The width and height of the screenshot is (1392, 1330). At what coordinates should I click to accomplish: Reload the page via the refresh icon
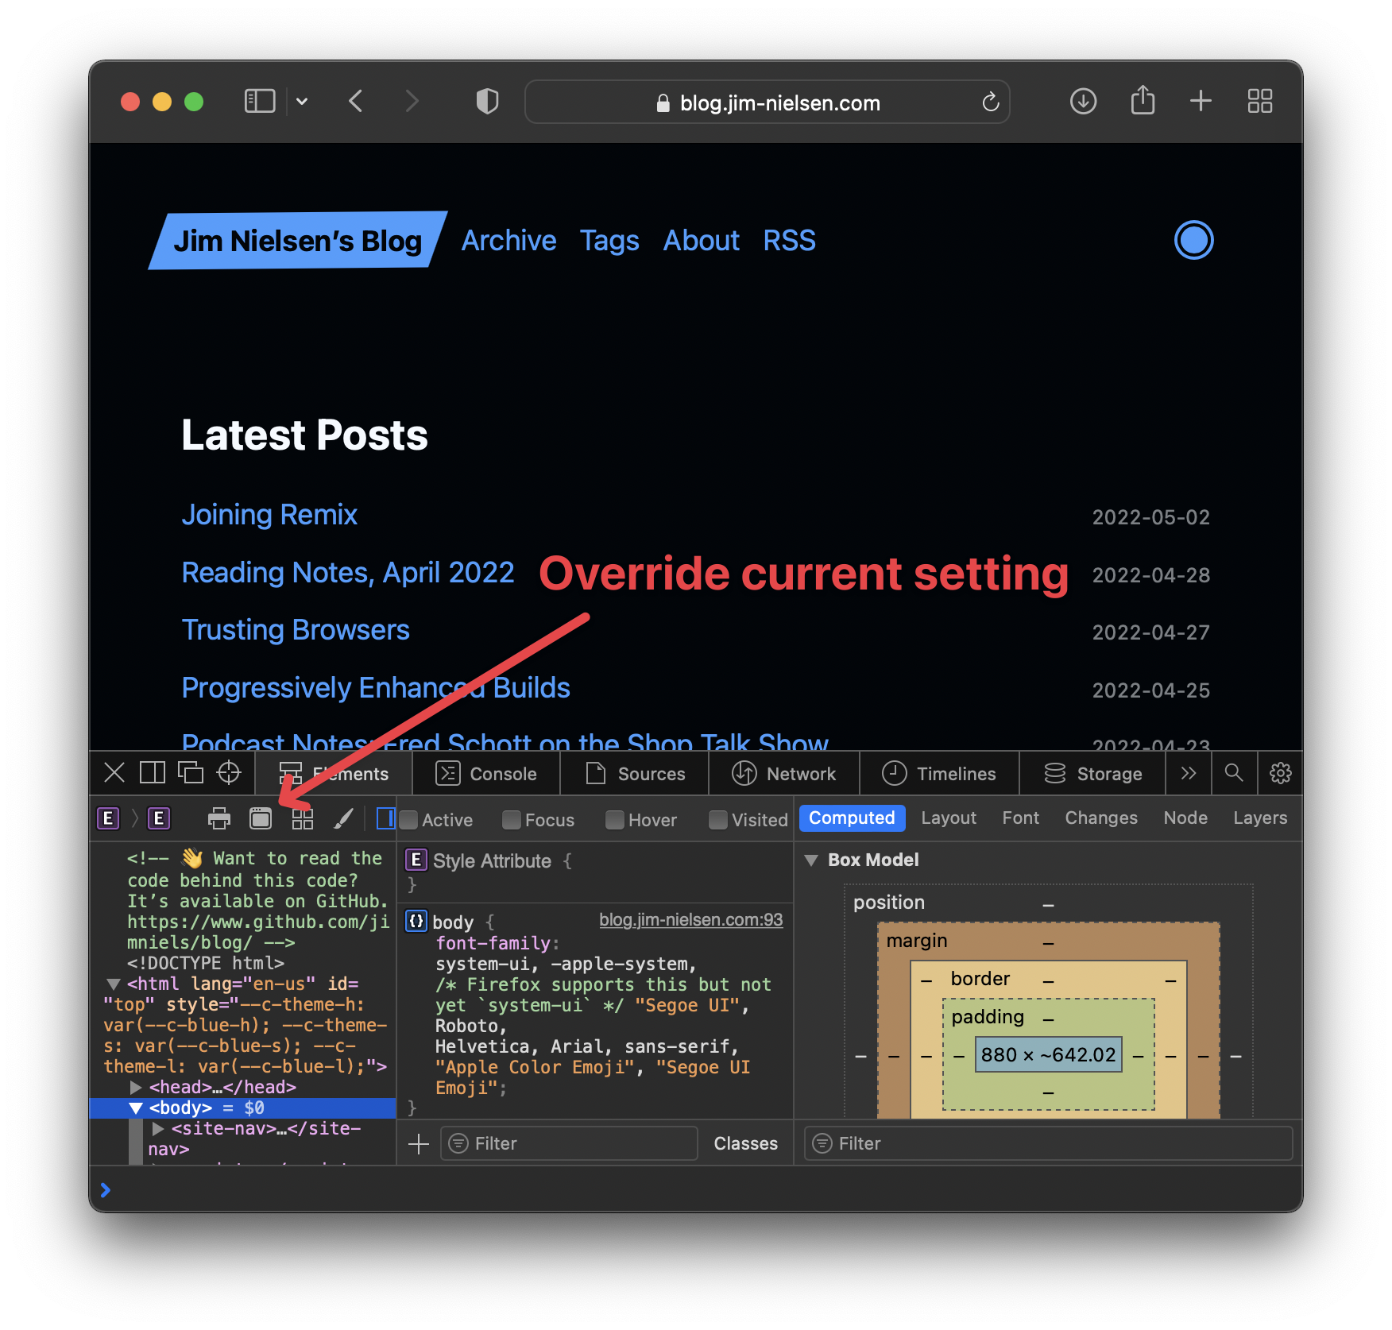point(990,102)
